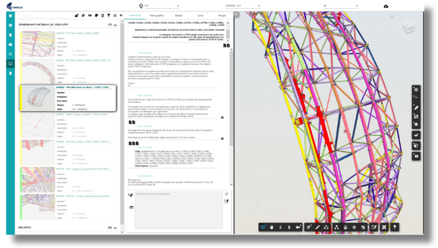Open issue FW-098 Issue on Mark card
438x248 pixels.
[68, 98]
